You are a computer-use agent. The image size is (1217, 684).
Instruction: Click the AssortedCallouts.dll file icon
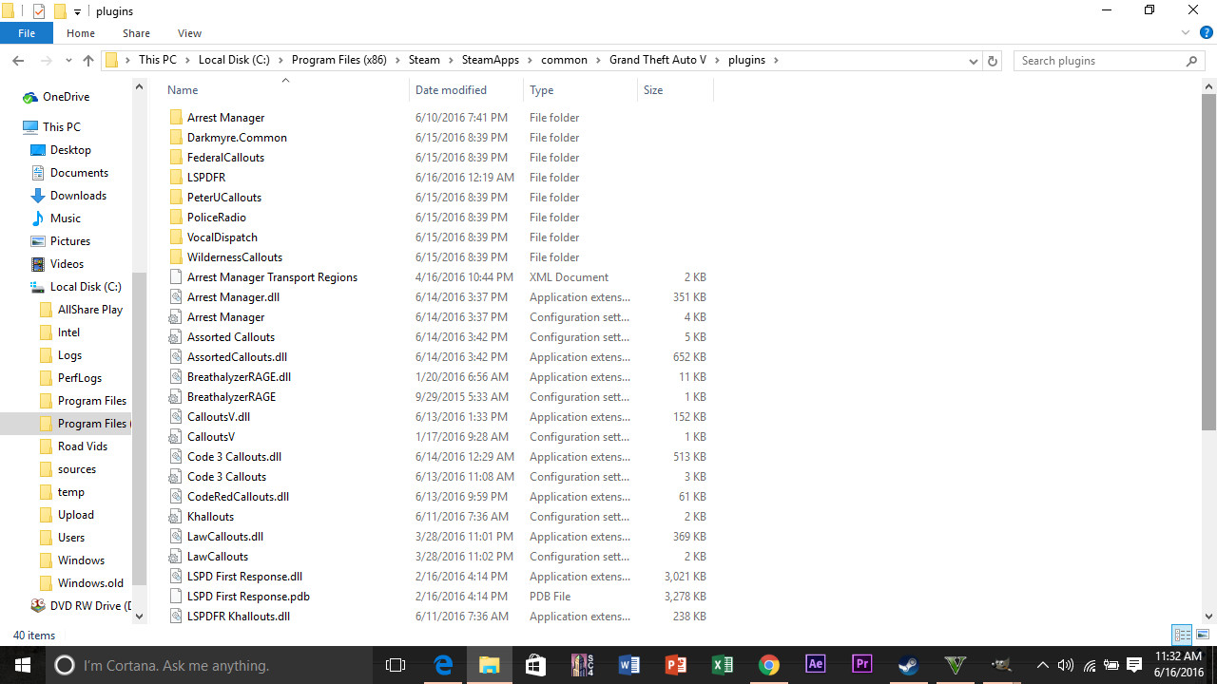pyautogui.click(x=175, y=357)
